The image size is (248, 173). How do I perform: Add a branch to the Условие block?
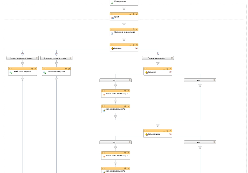(137, 48)
